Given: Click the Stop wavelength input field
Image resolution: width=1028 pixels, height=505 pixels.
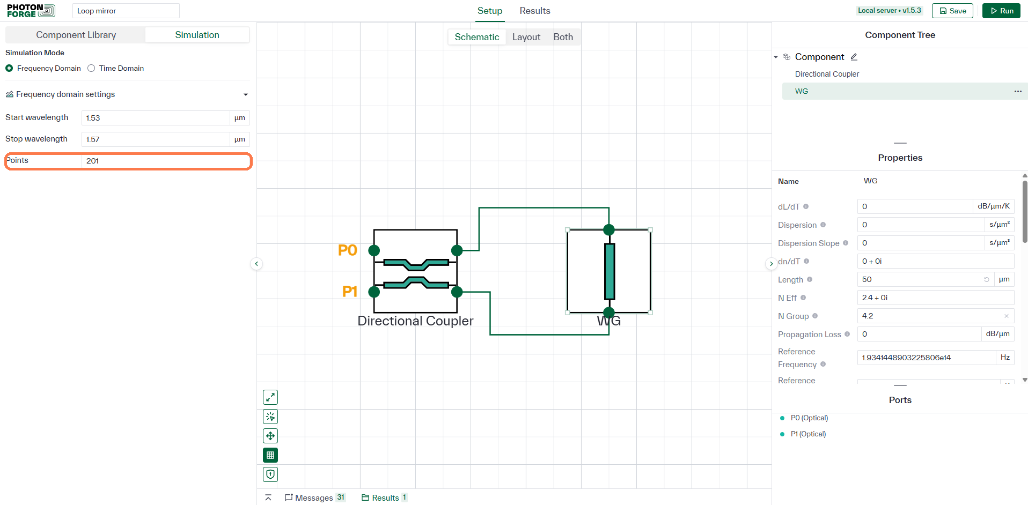Looking at the screenshot, I should [156, 139].
